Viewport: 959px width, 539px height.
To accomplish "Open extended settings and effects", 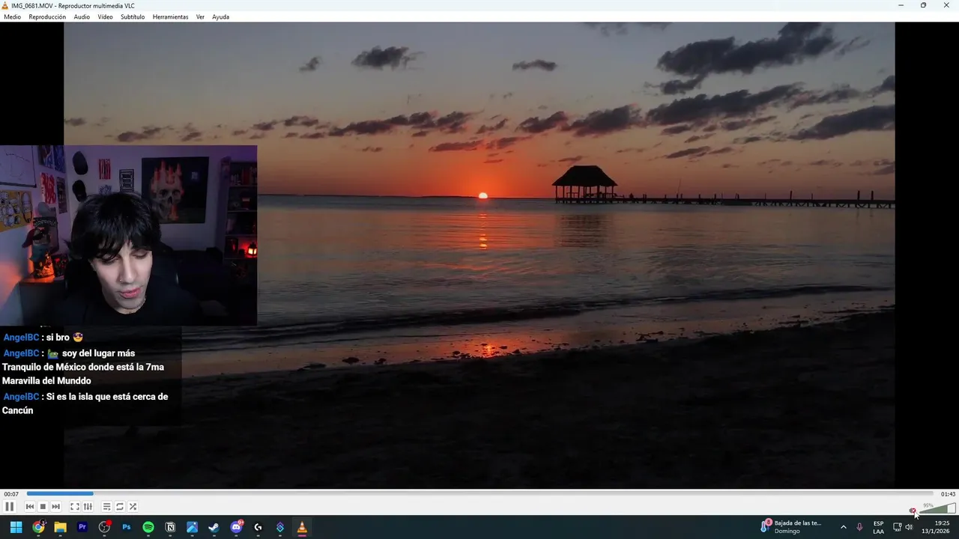I will pos(88,507).
